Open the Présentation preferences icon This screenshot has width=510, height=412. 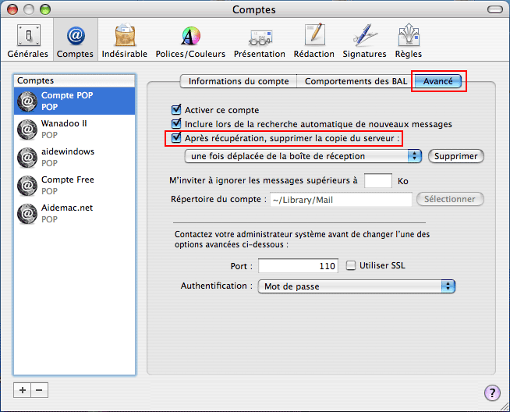coord(260,40)
